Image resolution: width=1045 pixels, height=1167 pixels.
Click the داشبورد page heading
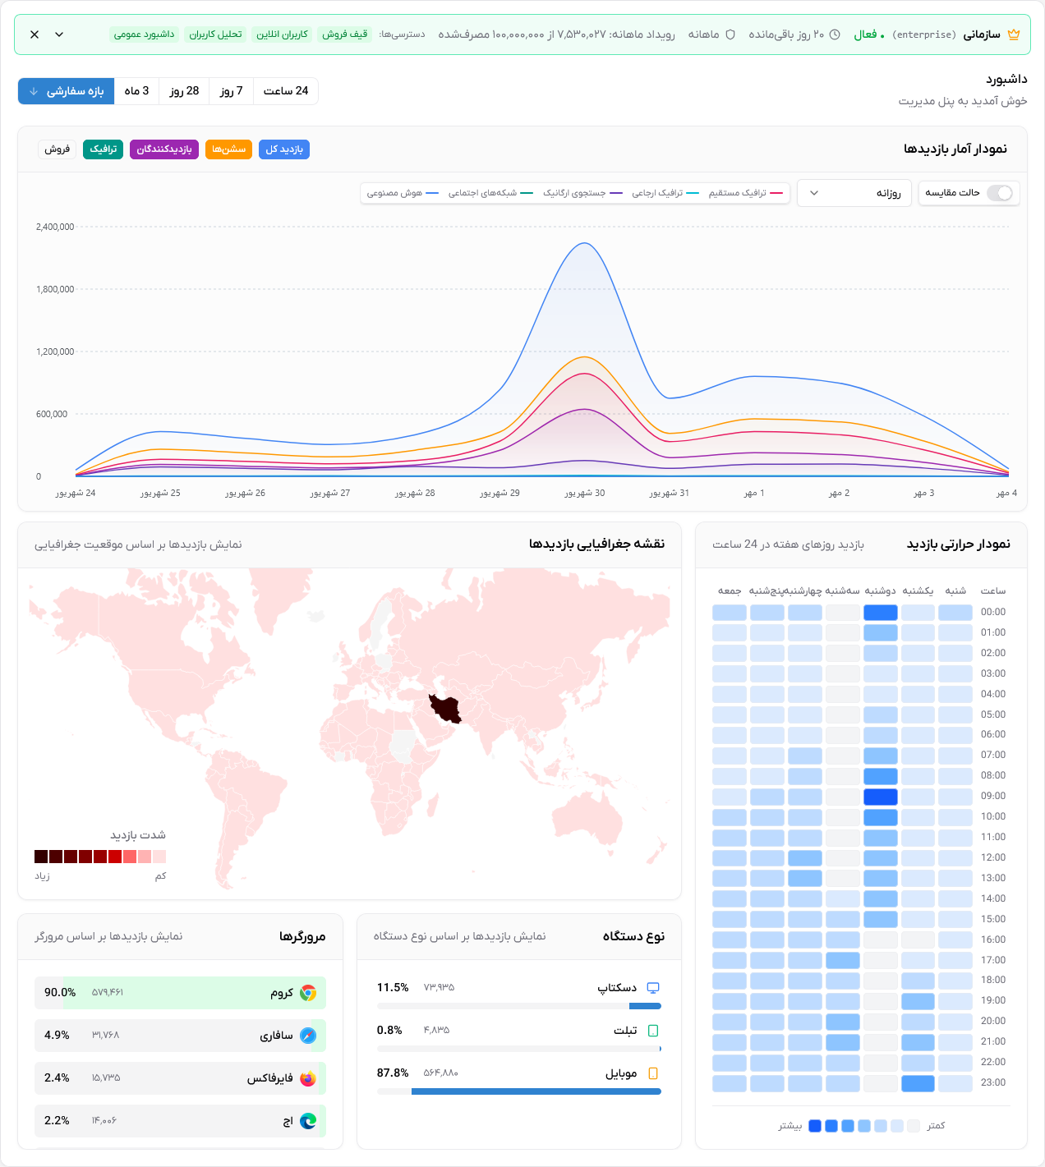(1006, 80)
